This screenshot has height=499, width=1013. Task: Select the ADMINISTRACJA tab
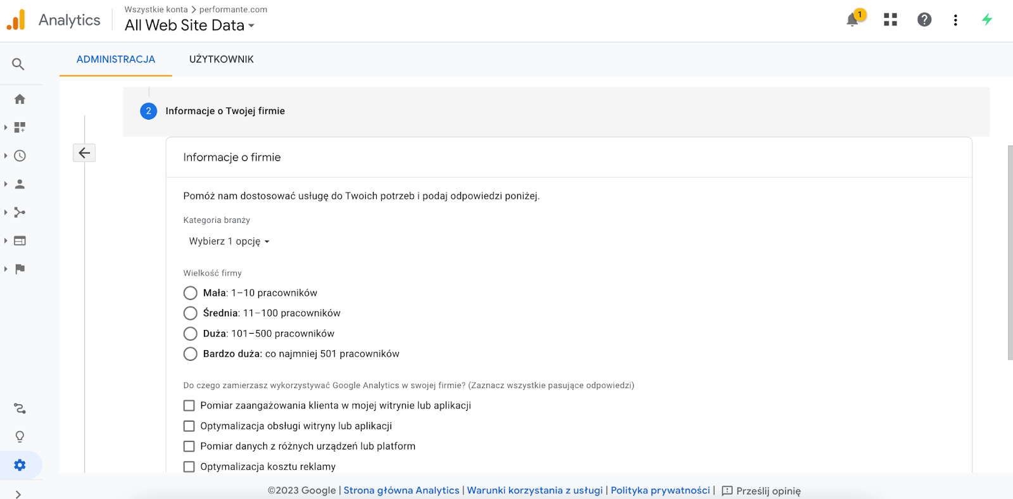coord(116,60)
